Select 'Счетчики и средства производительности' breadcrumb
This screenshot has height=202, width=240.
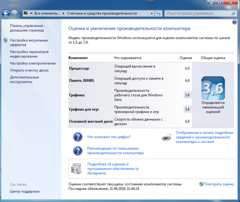click(102, 13)
